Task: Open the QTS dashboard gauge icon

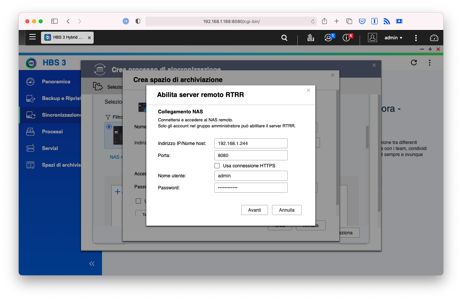Action: [434, 38]
